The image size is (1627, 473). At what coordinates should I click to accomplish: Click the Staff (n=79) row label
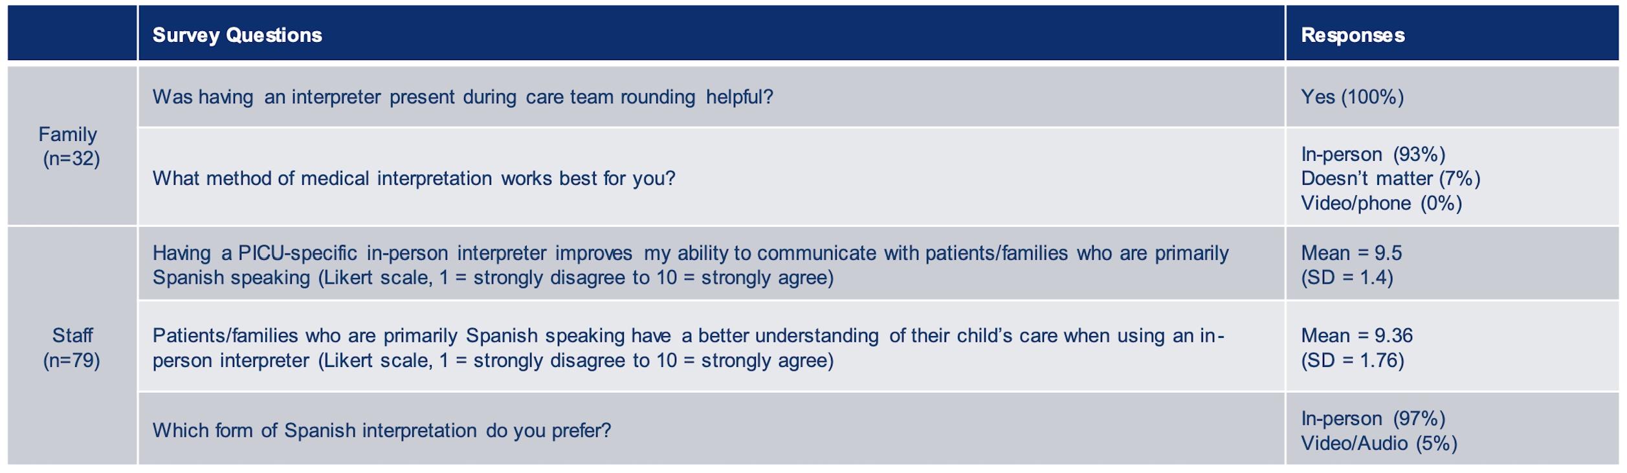(x=71, y=346)
